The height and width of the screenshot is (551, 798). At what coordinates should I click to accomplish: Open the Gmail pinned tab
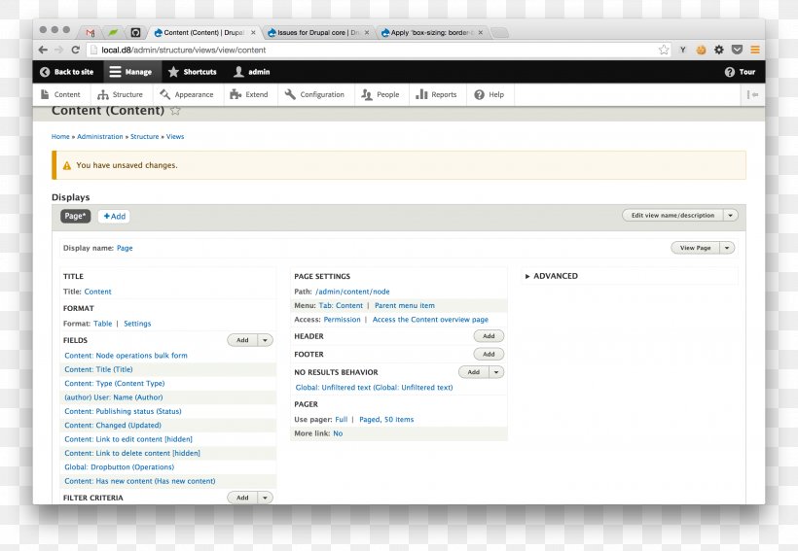click(91, 32)
